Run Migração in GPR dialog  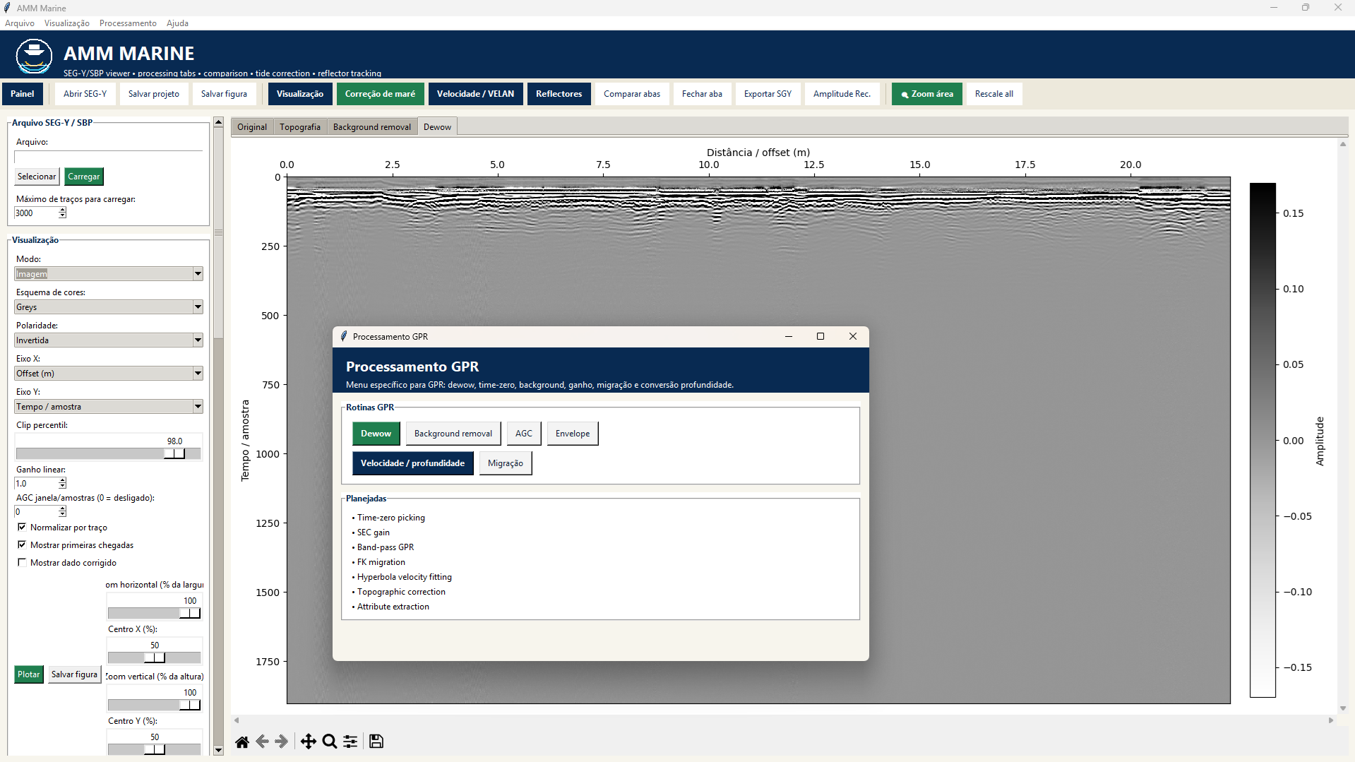click(x=506, y=463)
